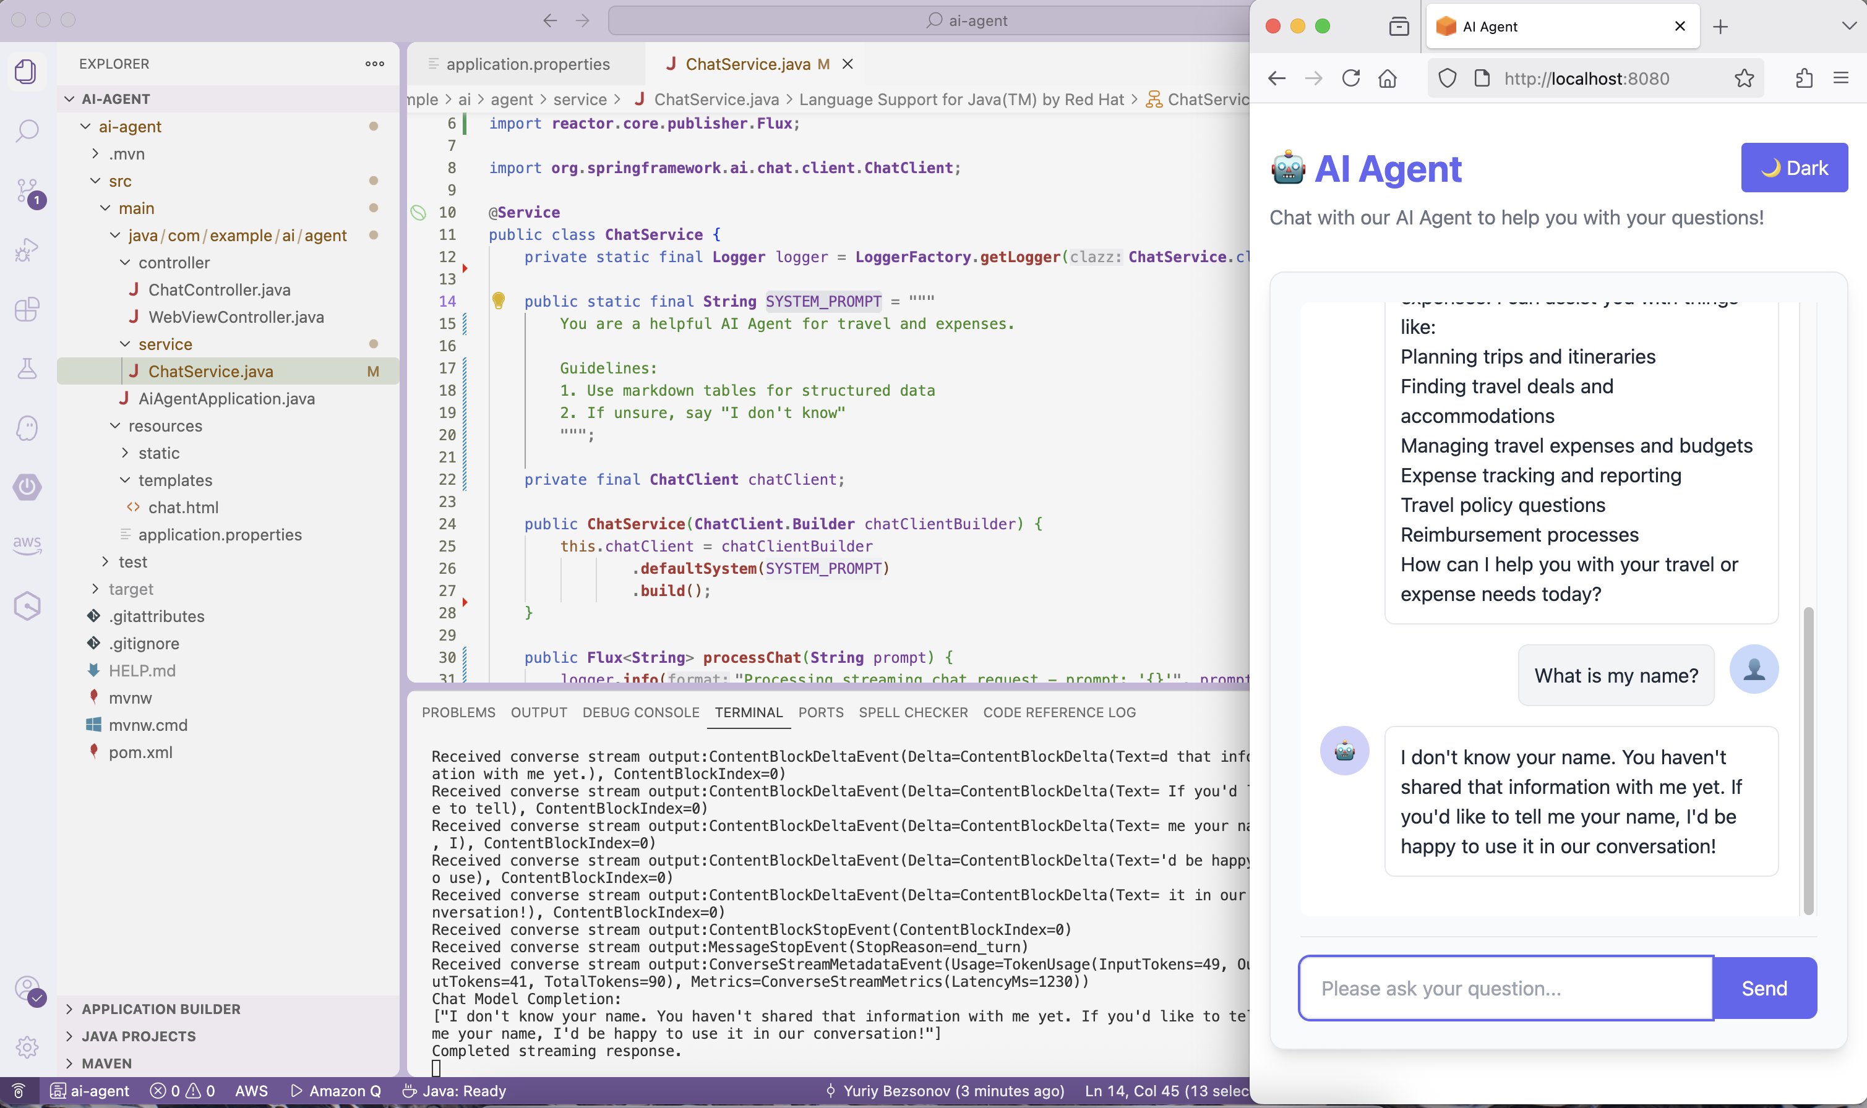Bookmark the localhost page with star
Viewport: 1867px width, 1108px height.
click(x=1745, y=79)
